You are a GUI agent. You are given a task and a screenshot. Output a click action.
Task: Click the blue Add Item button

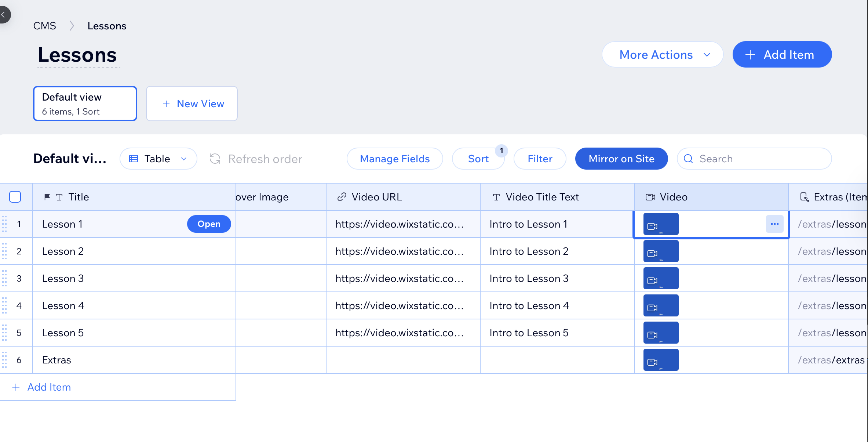pyautogui.click(x=782, y=55)
